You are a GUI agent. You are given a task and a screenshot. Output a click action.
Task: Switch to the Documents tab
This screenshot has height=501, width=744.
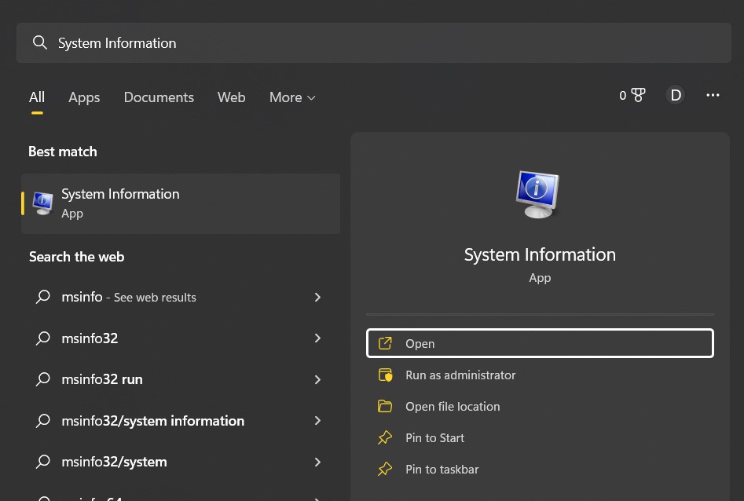coord(159,97)
